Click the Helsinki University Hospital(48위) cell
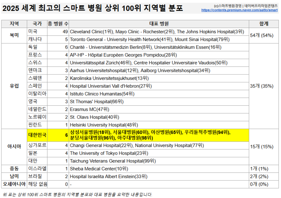Screen dimensions: 281x198 click(x=159, y=125)
